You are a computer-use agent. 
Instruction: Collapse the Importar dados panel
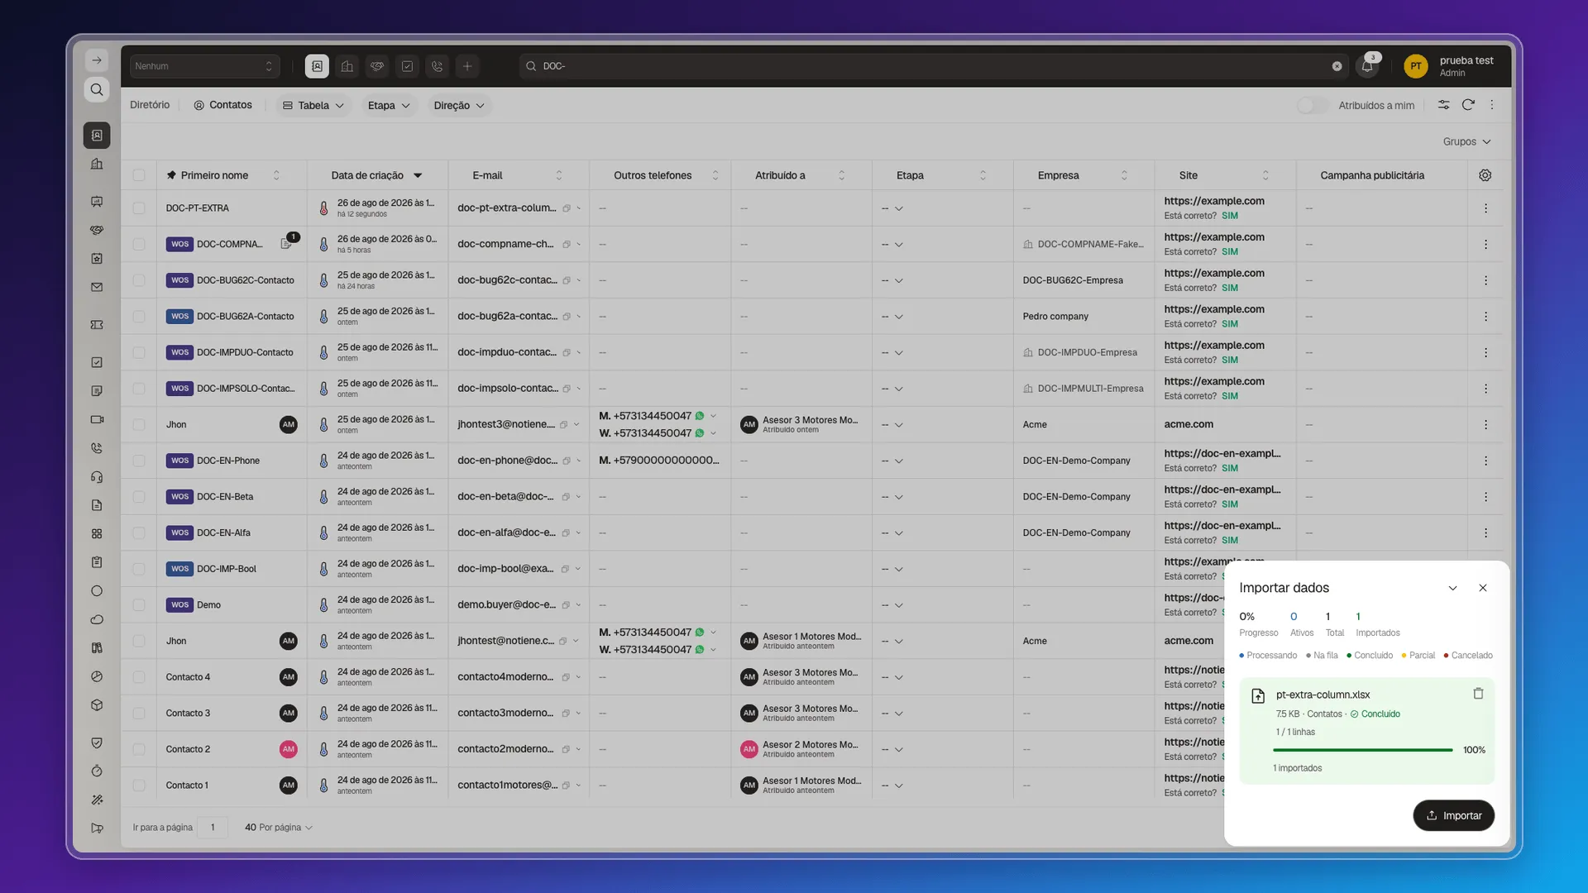tap(1452, 588)
